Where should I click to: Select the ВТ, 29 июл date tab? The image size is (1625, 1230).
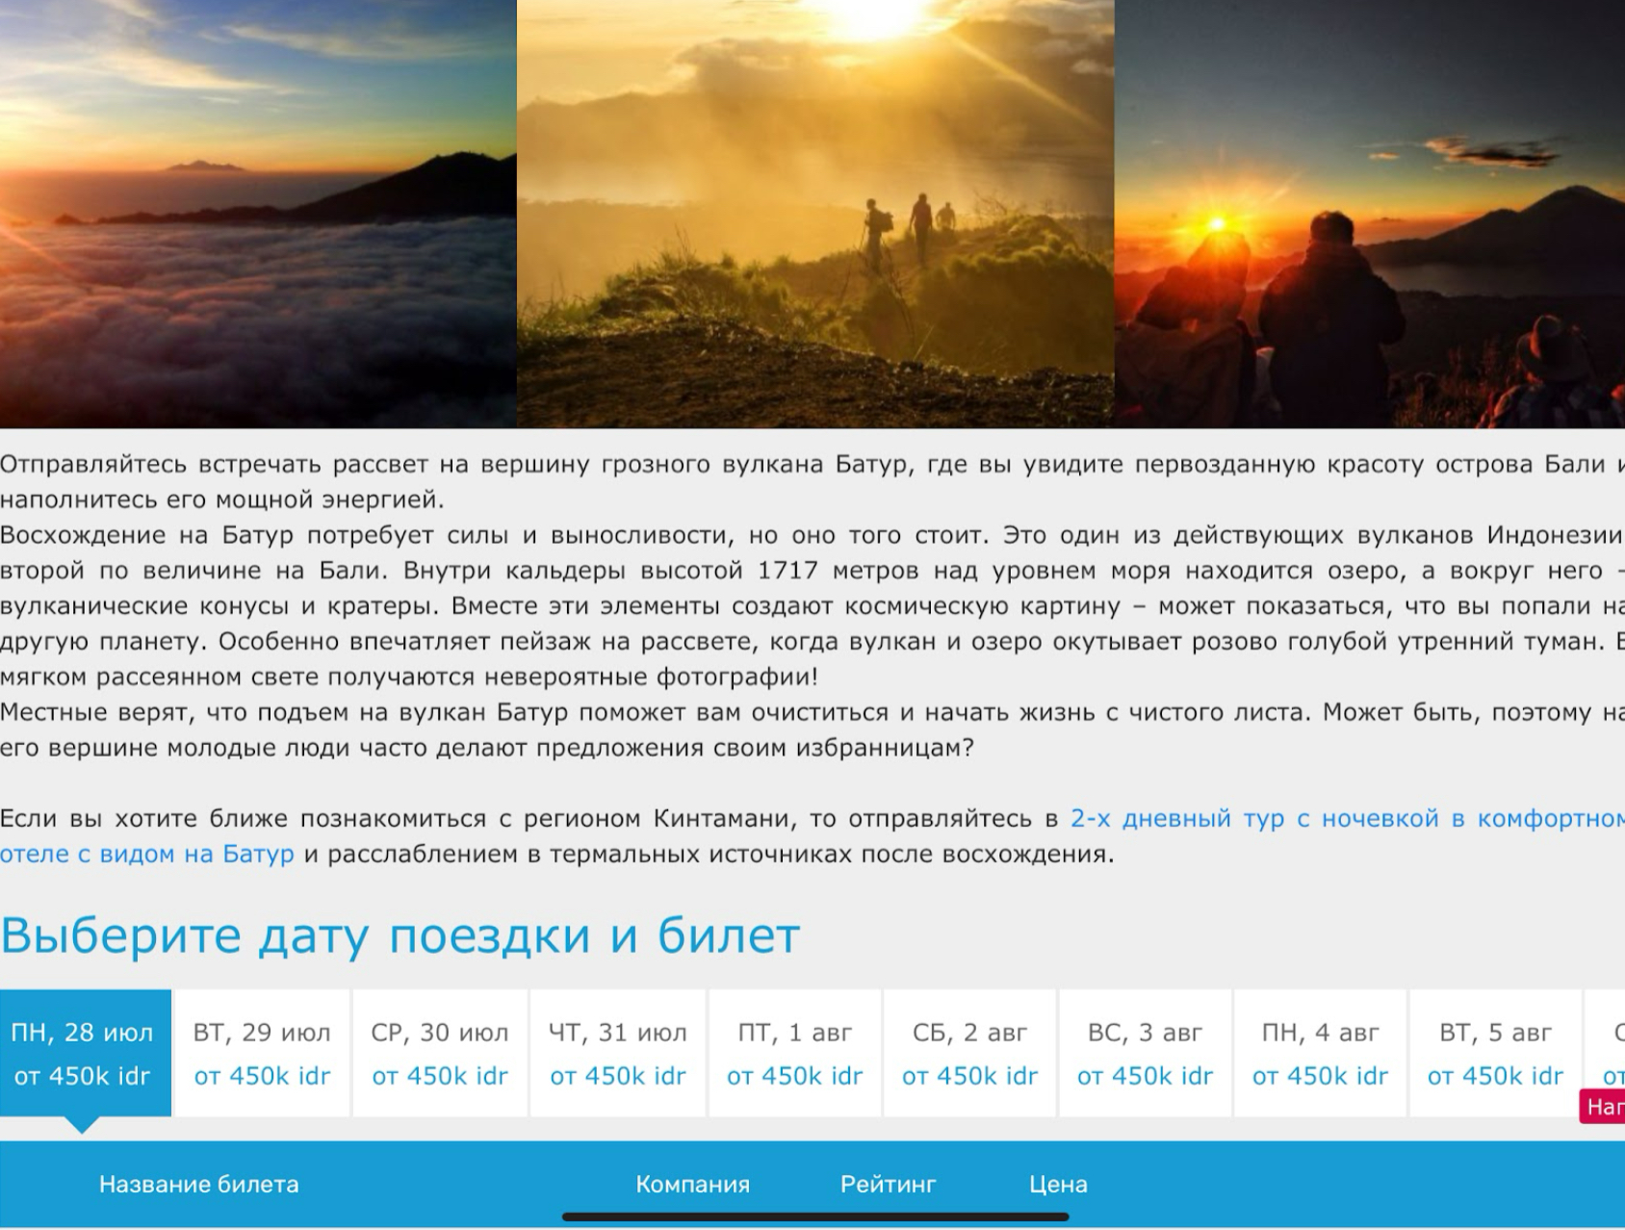click(262, 1053)
